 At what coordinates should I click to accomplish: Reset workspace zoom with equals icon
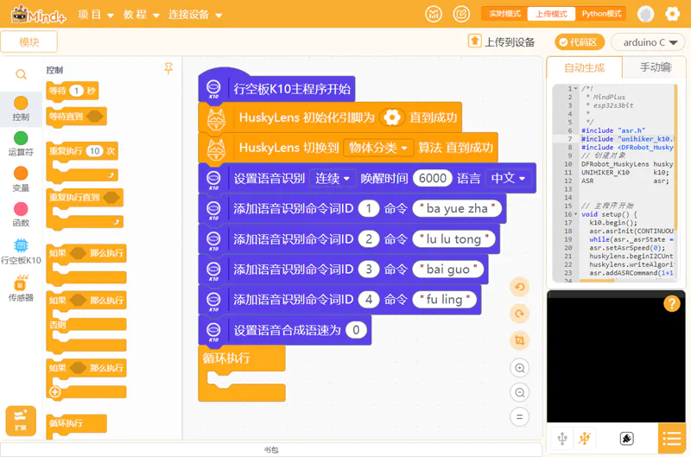pos(520,417)
